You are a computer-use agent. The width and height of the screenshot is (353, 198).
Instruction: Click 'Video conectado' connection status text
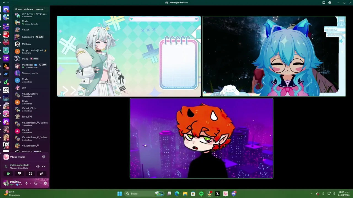(x=20, y=165)
